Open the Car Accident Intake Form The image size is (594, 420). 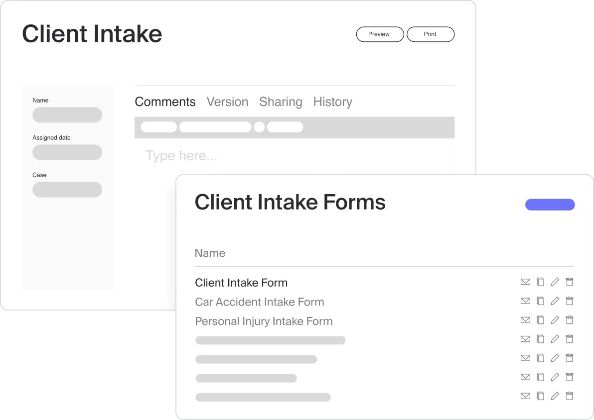(259, 302)
